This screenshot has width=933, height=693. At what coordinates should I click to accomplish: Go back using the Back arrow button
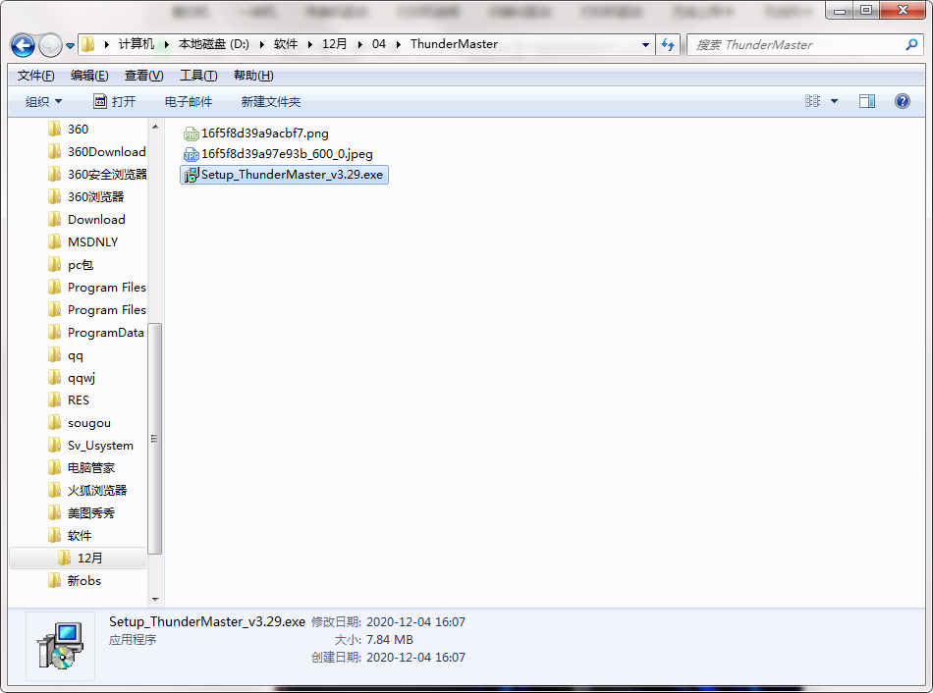(x=23, y=45)
